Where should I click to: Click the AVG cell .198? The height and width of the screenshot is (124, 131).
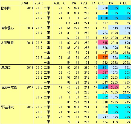[86, 38]
